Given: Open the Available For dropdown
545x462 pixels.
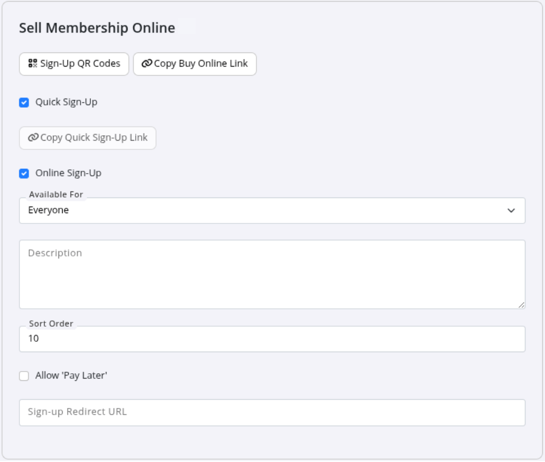Looking at the screenshot, I should coord(272,210).
